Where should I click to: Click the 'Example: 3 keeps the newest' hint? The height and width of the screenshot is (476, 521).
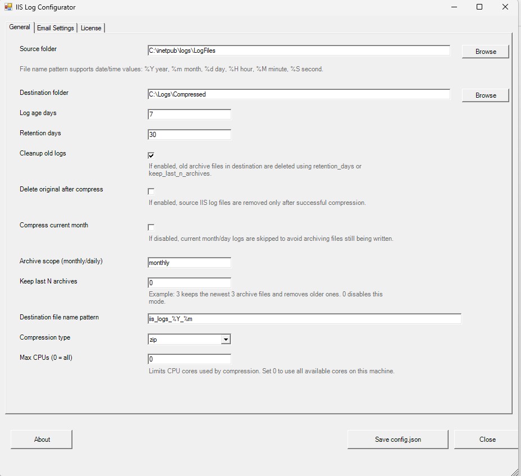tap(266, 297)
